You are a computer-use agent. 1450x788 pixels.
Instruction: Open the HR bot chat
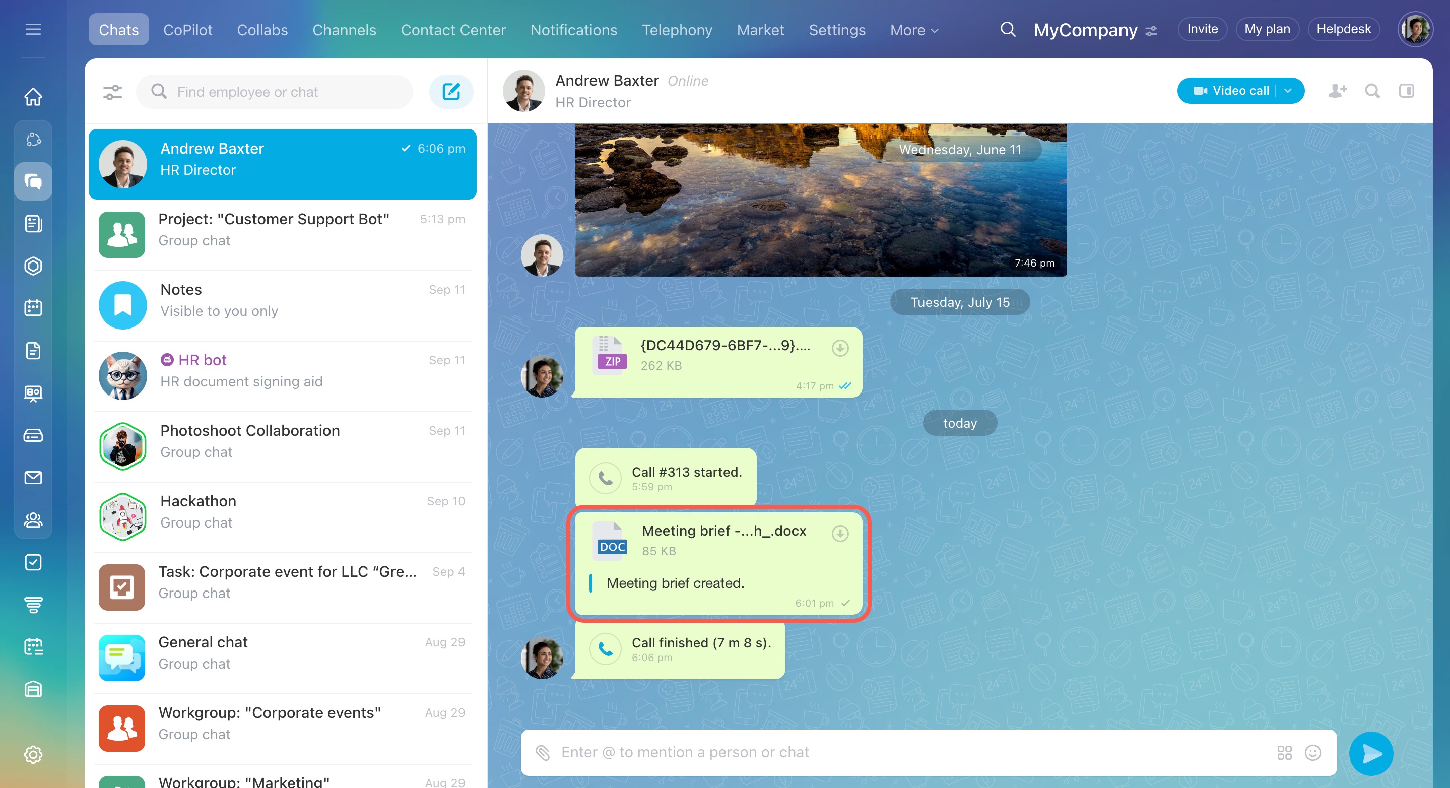pos(283,375)
